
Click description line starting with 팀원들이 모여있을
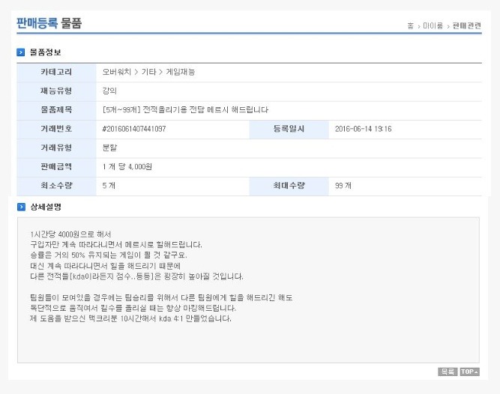161,297
